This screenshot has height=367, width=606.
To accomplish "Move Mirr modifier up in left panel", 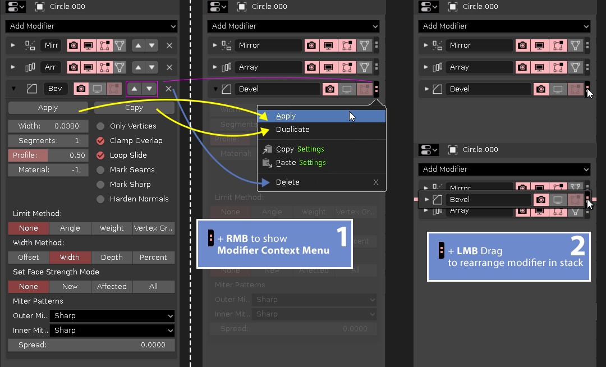I will [138, 45].
